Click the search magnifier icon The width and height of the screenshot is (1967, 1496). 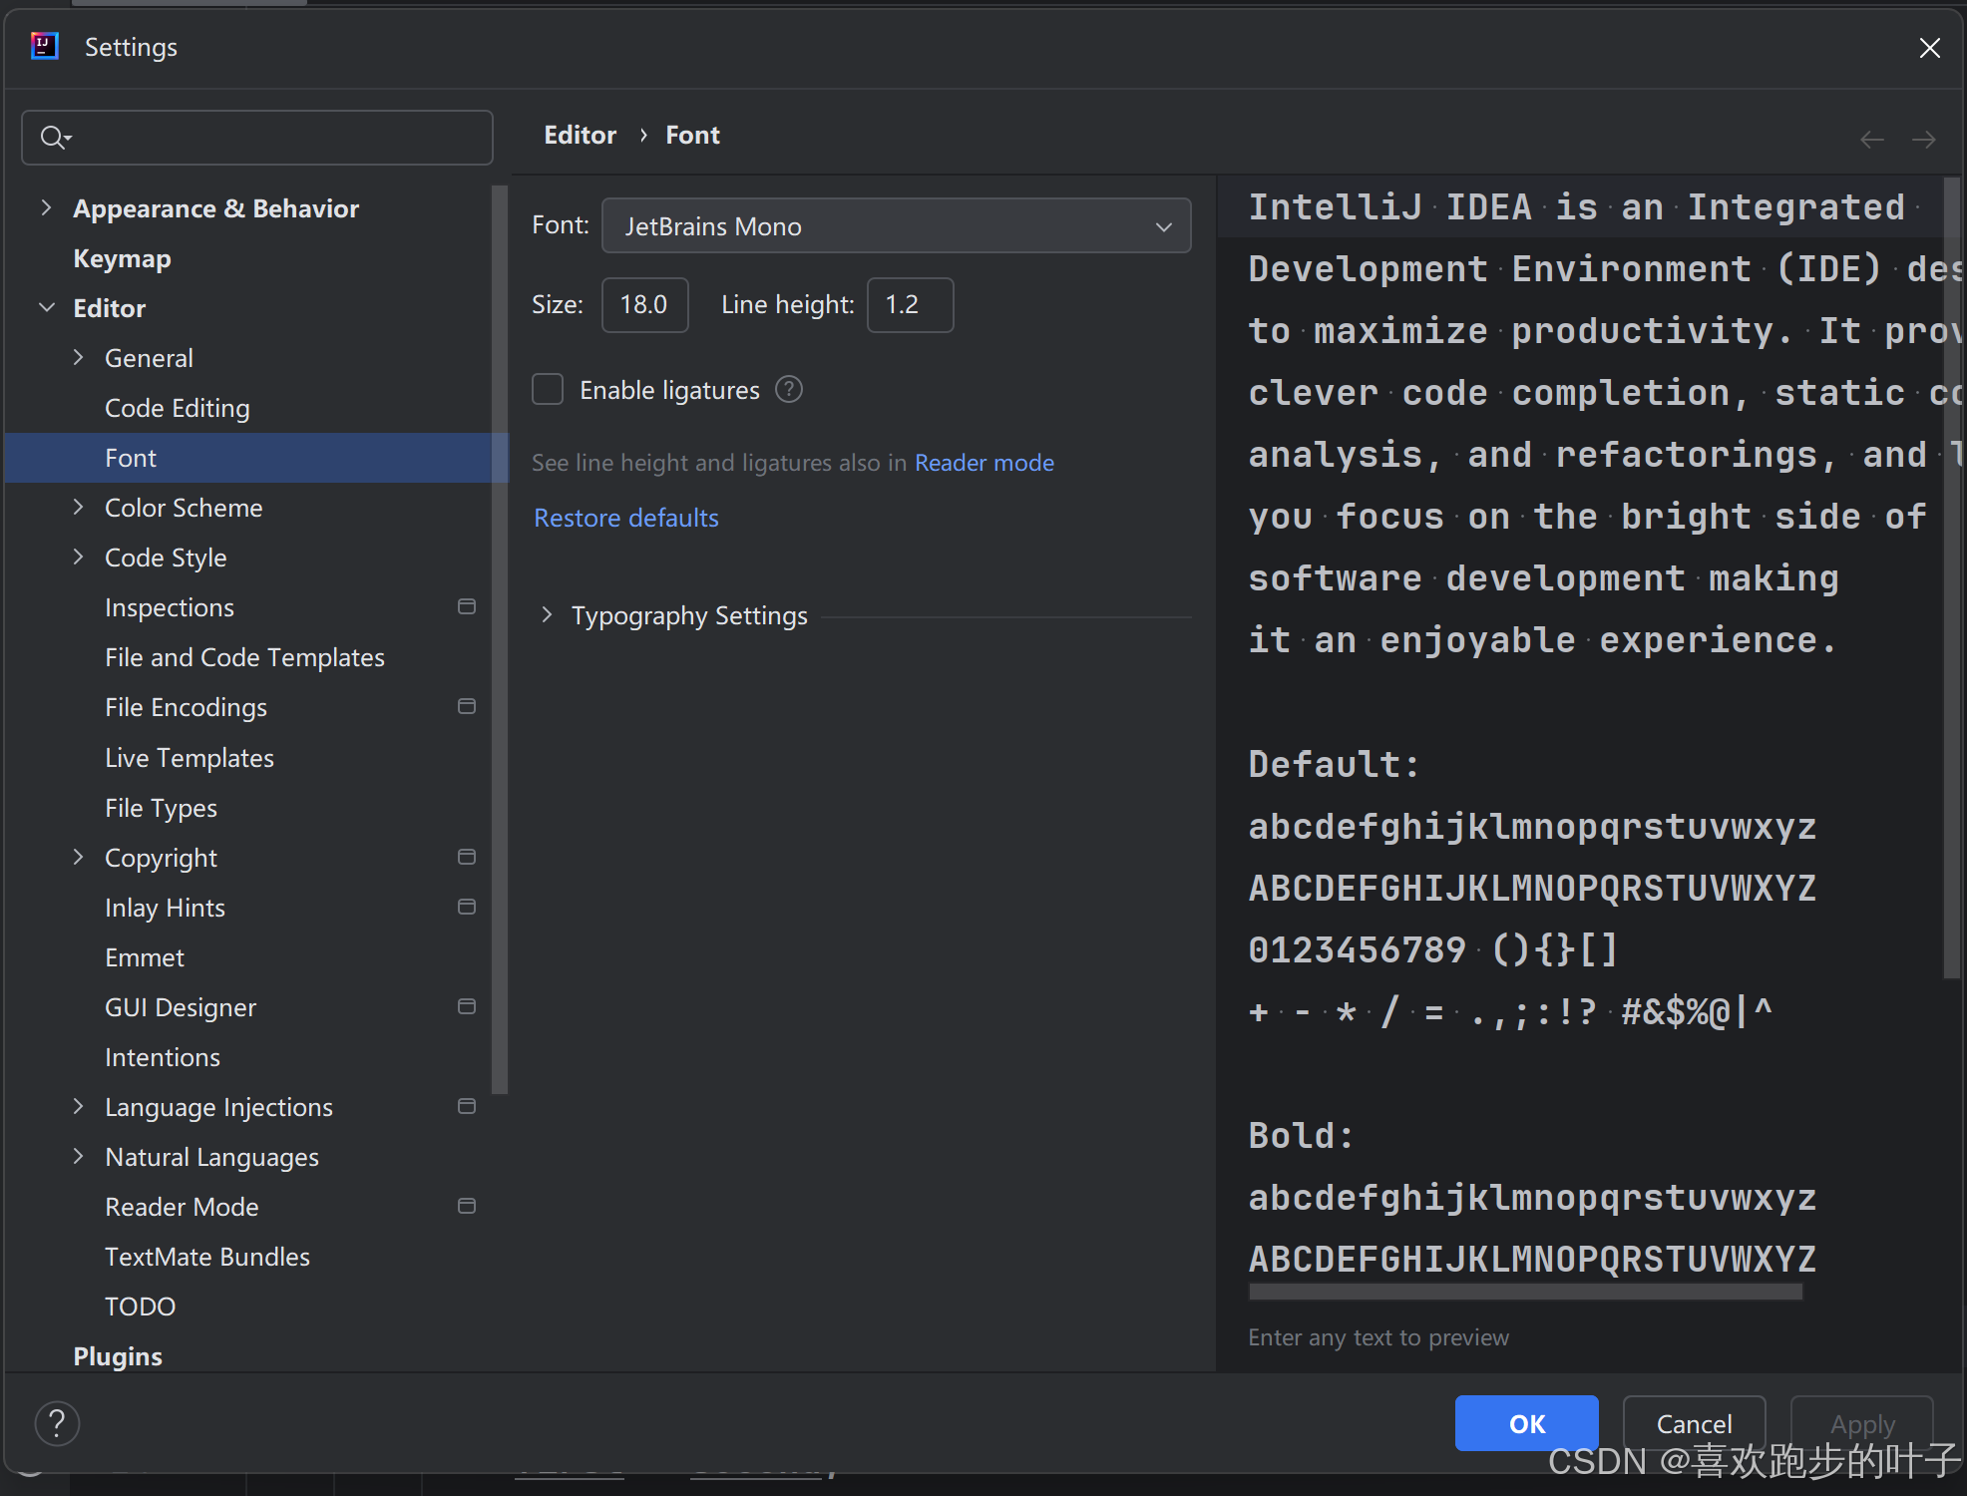click(x=53, y=138)
